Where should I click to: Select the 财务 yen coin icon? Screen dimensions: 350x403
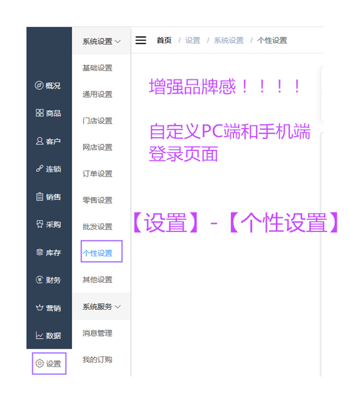39,280
